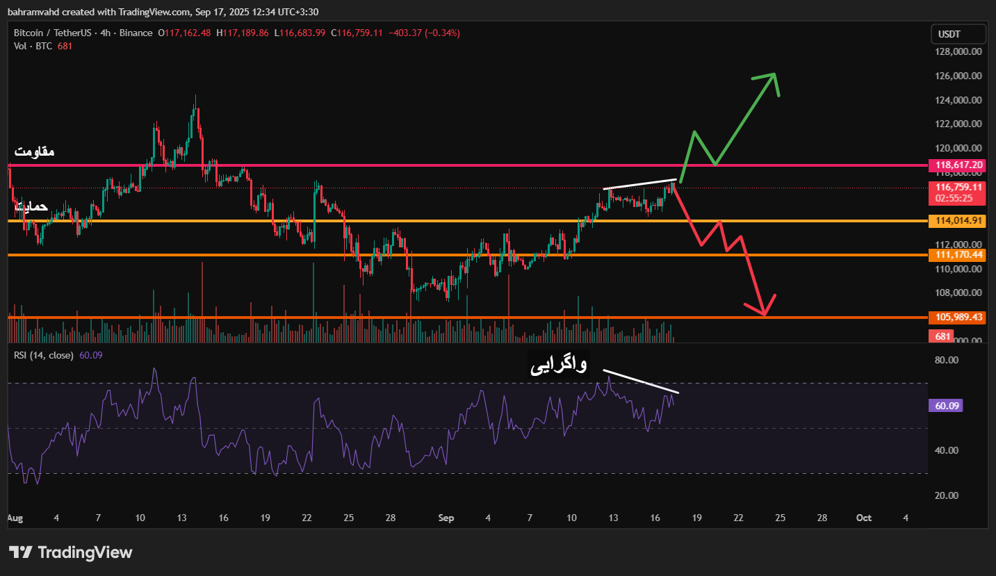Click the واگرایی divergence text annotation

pyautogui.click(x=559, y=365)
